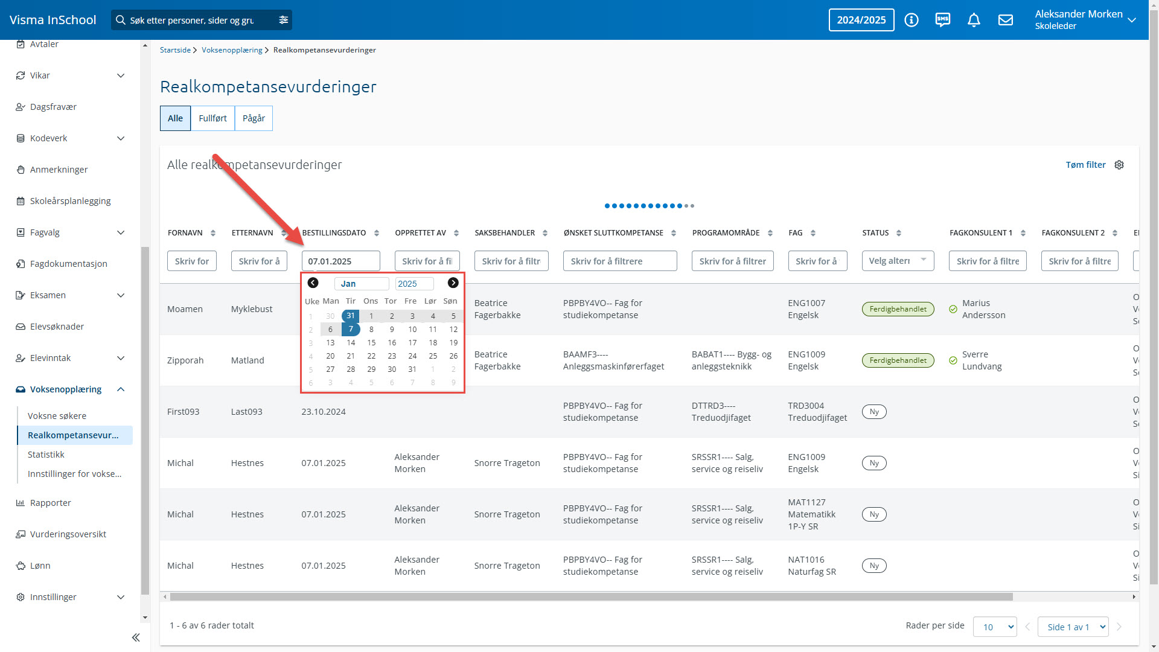Viewport: 1159px width, 652px height.
Task: Click horizontal table scrollbar
Action: tap(591, 597)
